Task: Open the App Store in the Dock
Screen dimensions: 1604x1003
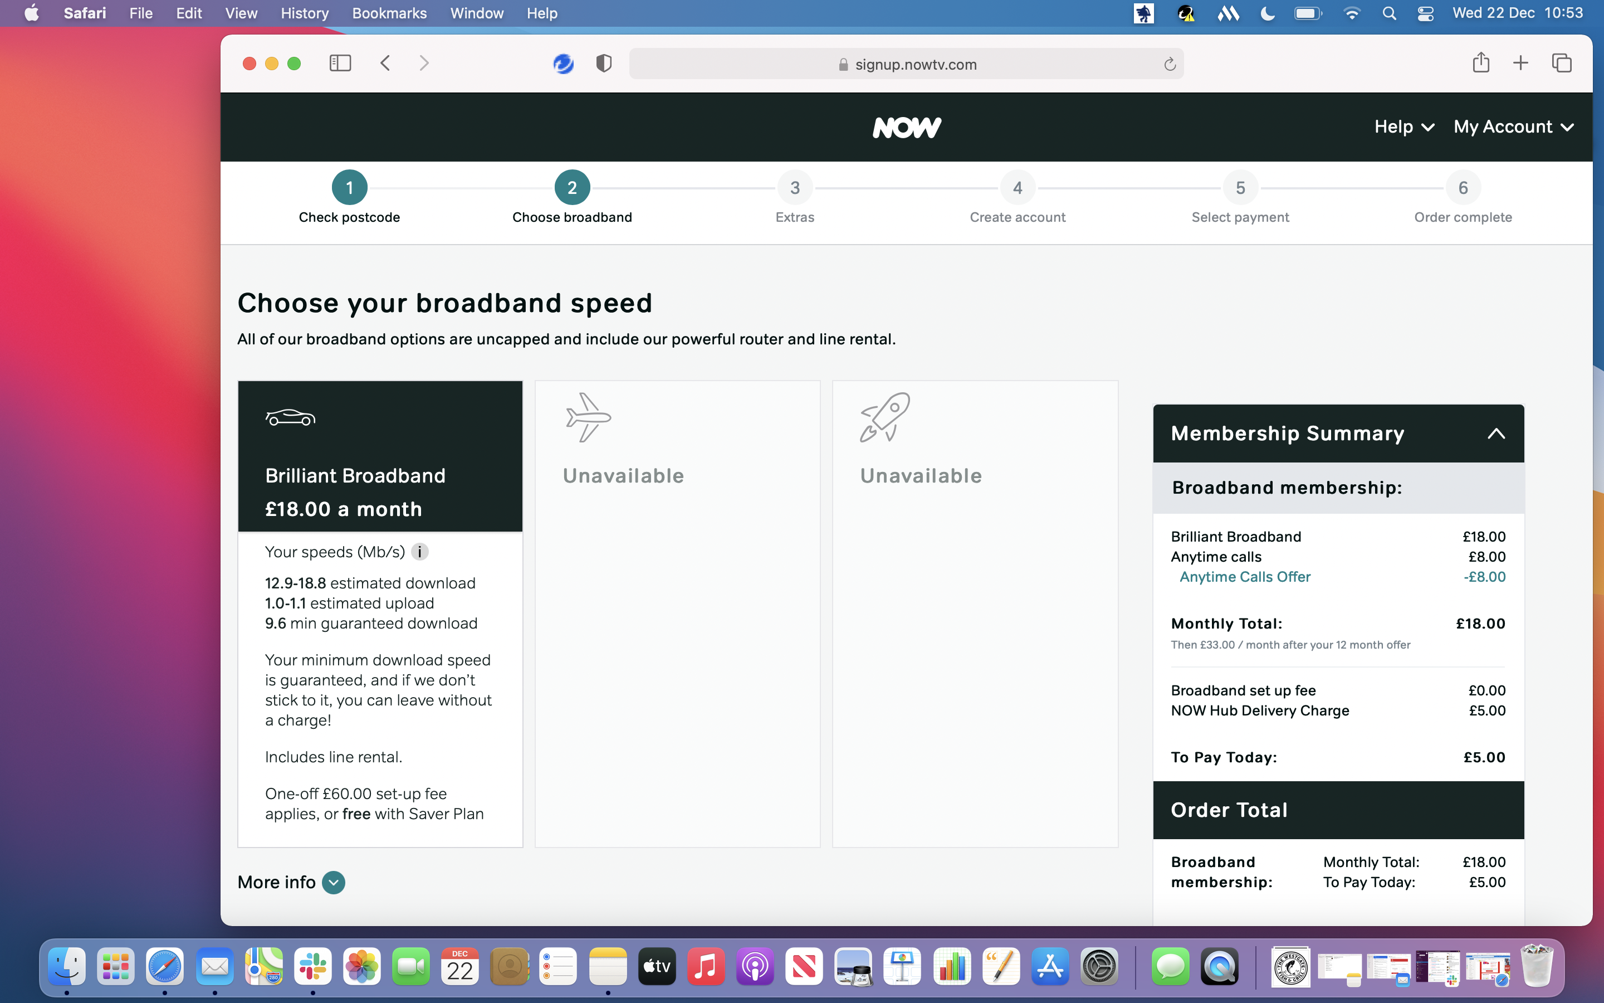Action: coord(1050,966)
